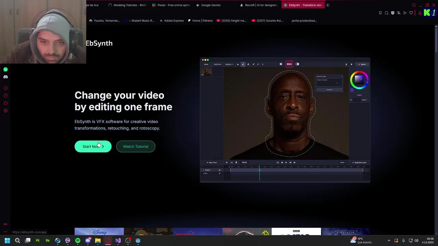The width and height of the screenshot is (438, 246).
Task: Click the purple color swatch under the wheel
Action: pyautogui.click(x=352, y=90)
